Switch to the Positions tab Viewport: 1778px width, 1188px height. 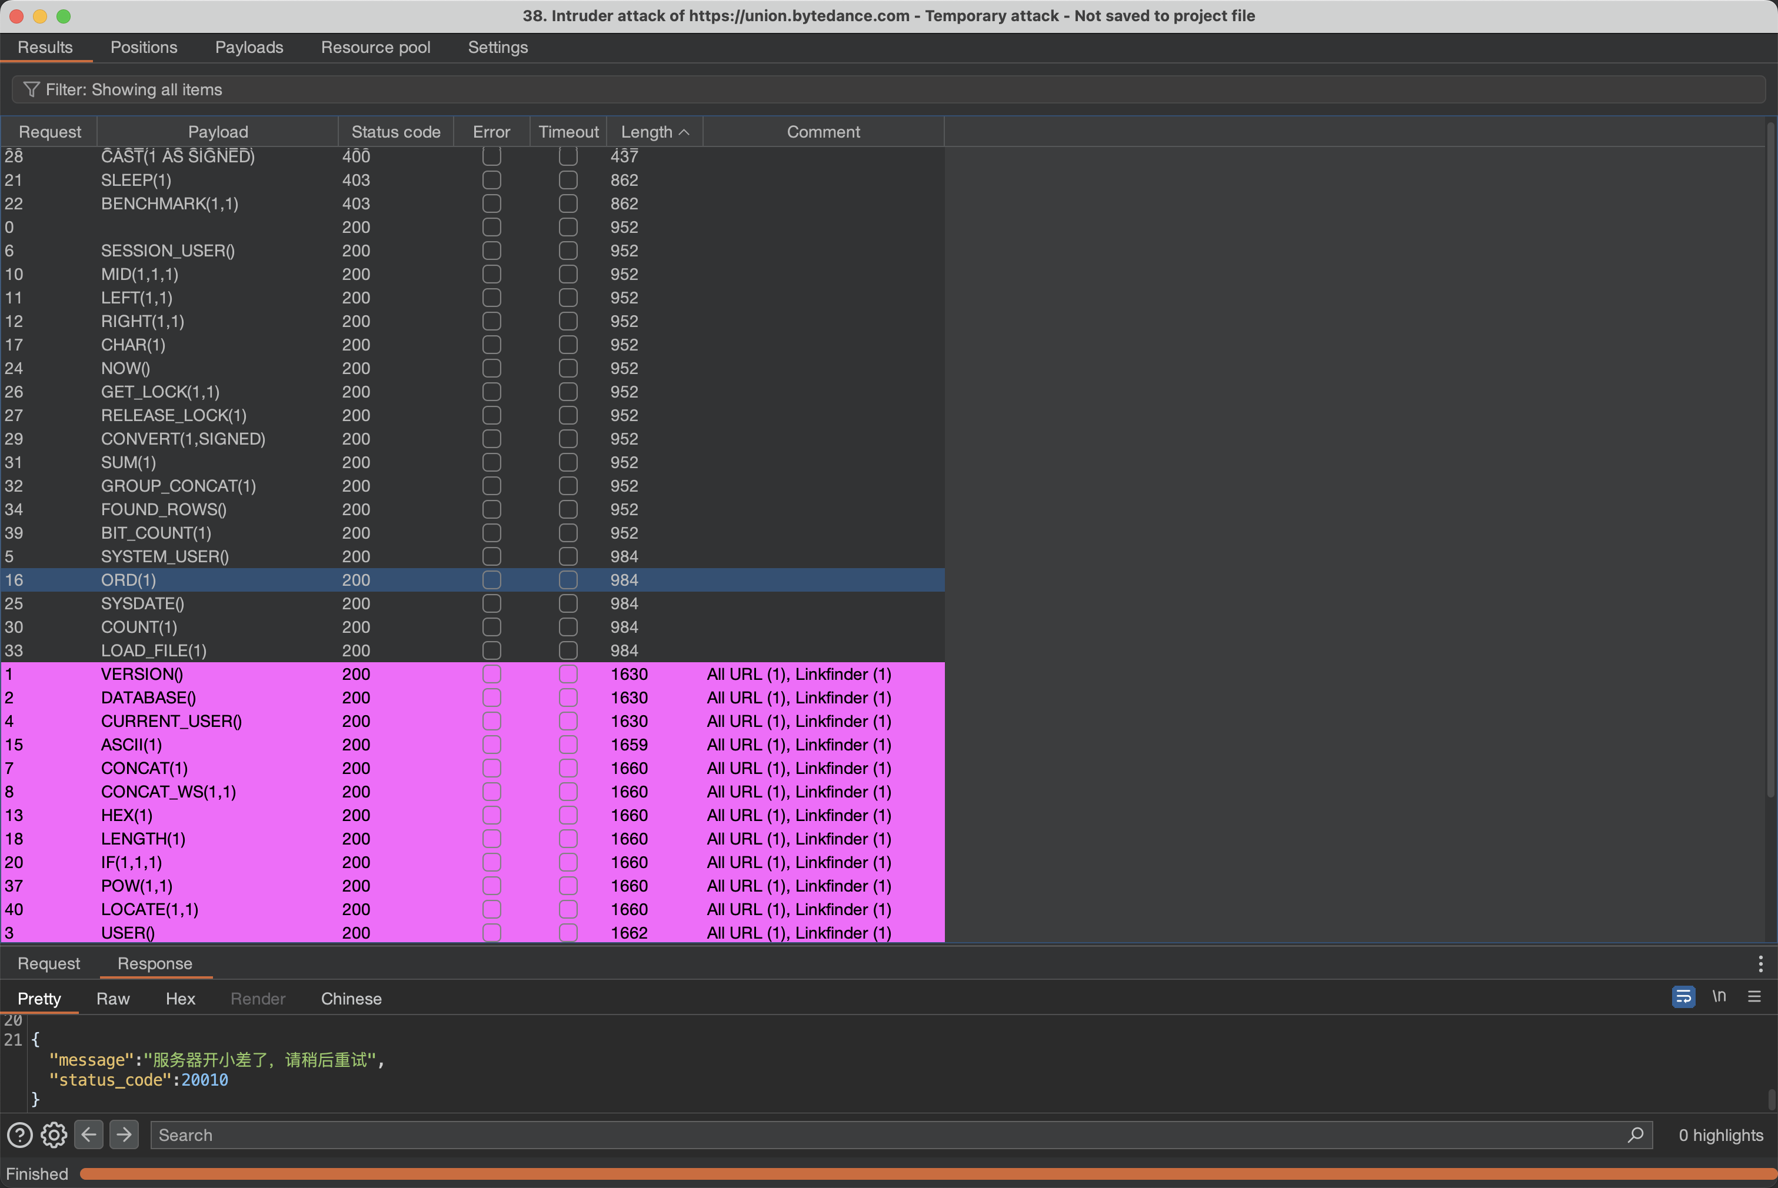point(144,47)
